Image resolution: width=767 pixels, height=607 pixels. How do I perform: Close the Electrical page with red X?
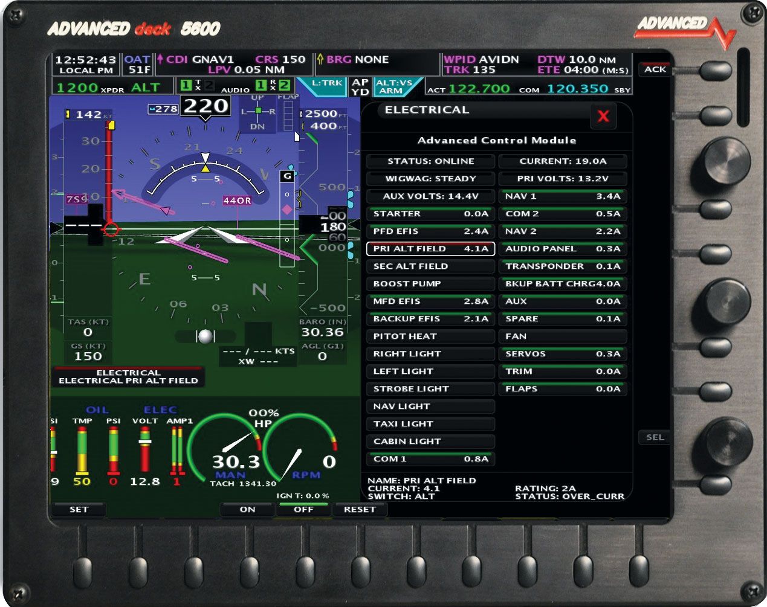[603, 116]
